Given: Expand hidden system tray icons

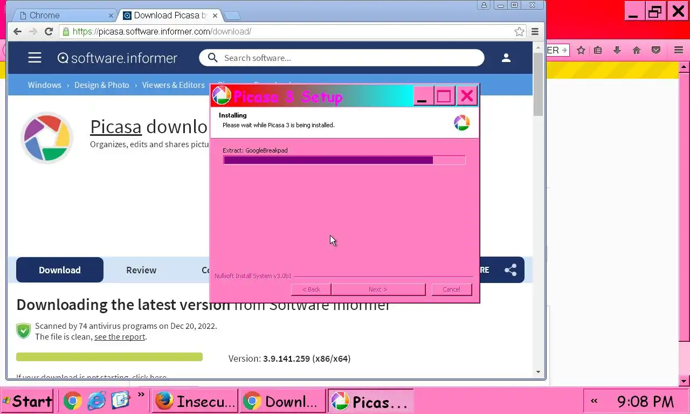Looking at the screenshot, I should pyautogui.click(x=594, y=401).
